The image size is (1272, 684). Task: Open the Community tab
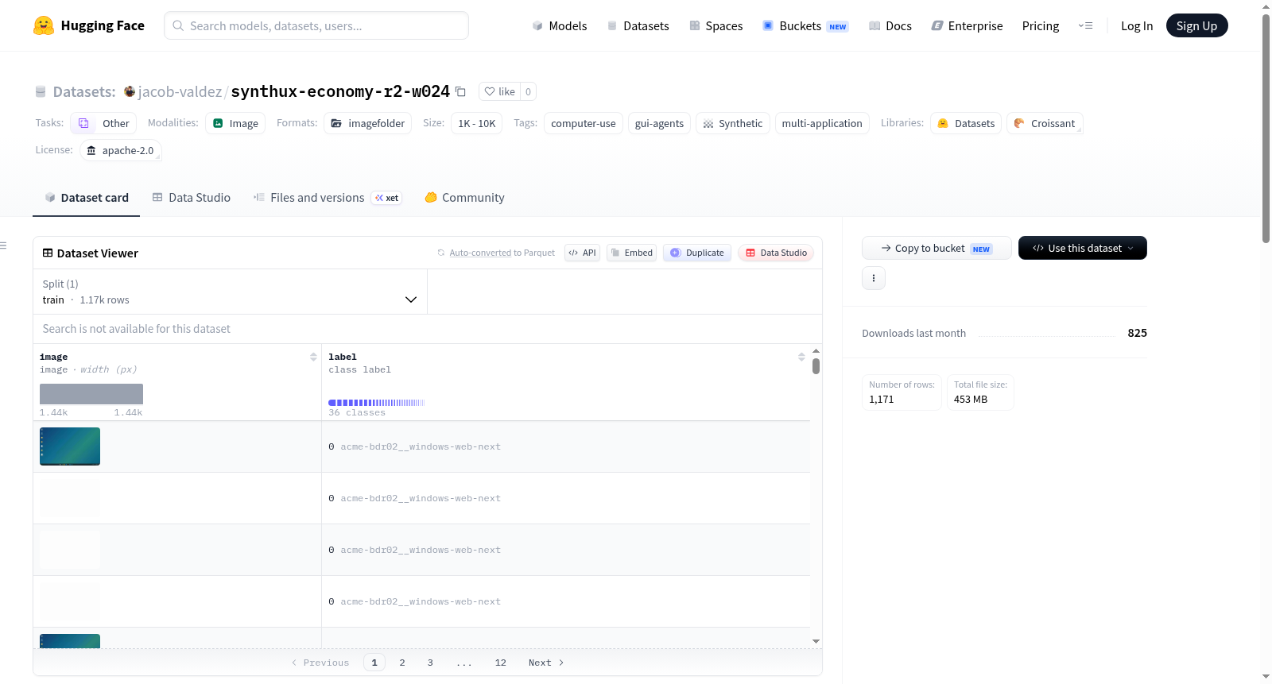tap(464, 198)
